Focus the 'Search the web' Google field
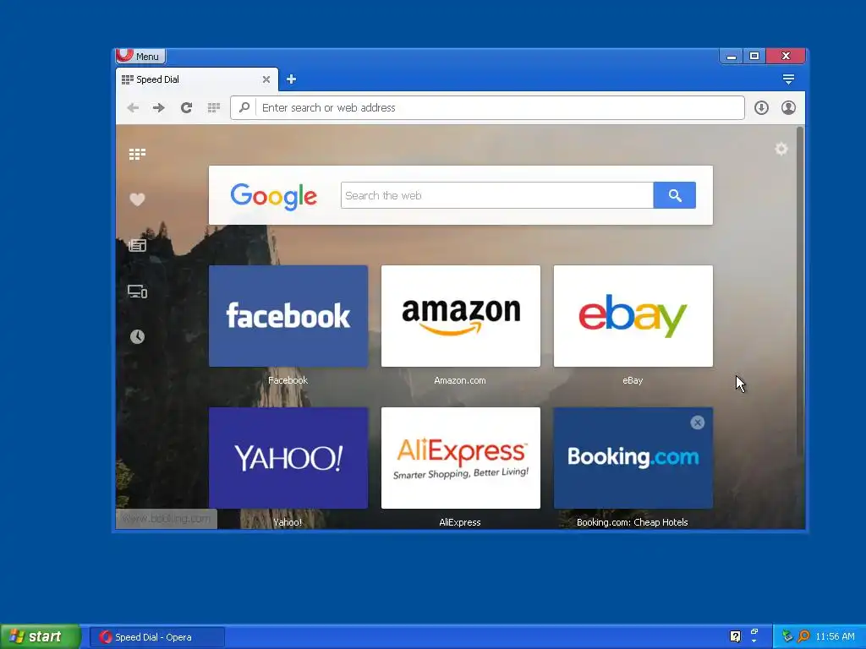 pos(497,195)
